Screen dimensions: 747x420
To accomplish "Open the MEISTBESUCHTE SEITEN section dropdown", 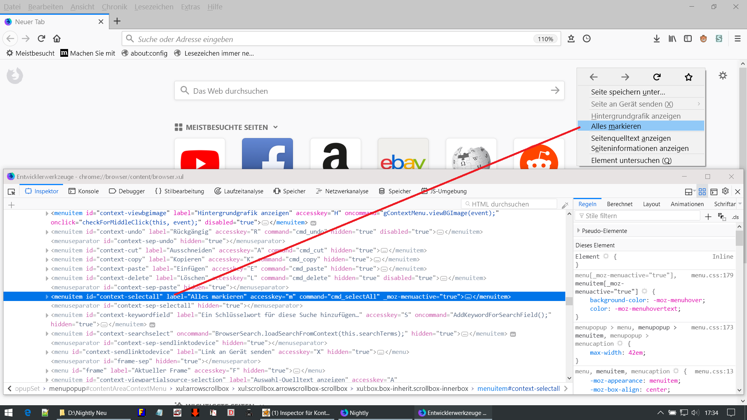I will [275, 127].
